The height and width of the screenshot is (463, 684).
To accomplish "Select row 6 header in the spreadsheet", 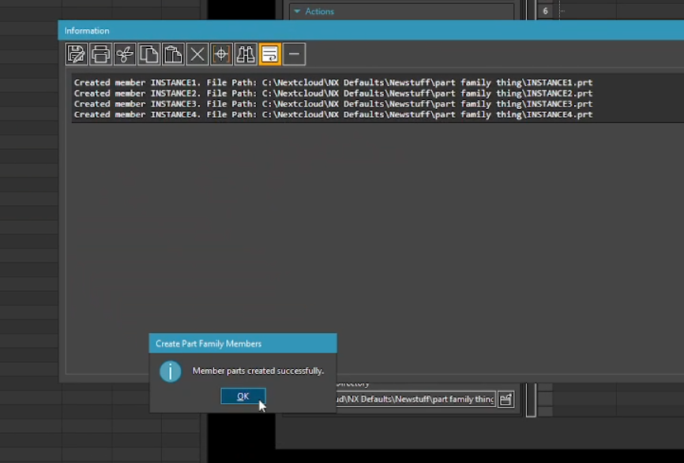I will point(545,11).
